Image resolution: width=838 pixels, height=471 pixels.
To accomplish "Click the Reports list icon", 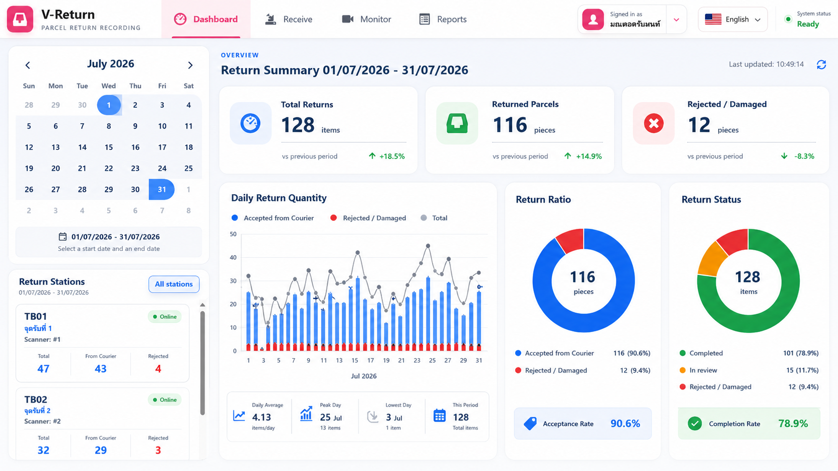I will 425,19.
